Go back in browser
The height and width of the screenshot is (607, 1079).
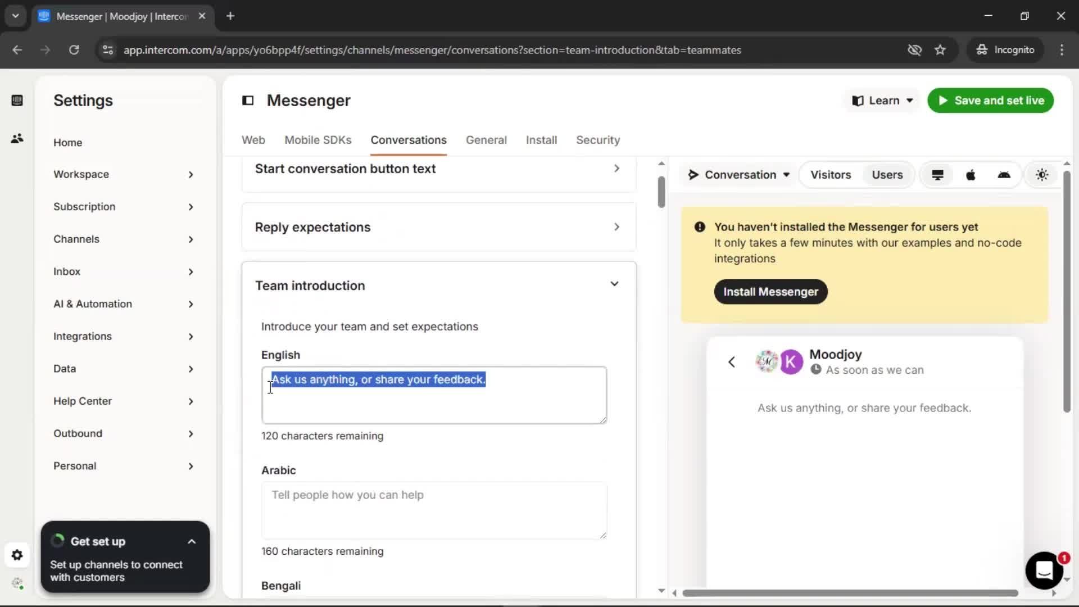pos(17,50)
